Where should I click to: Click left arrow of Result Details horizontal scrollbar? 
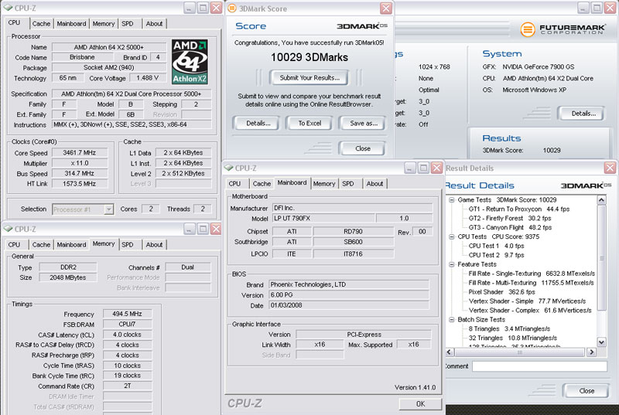tap(450, 352)
